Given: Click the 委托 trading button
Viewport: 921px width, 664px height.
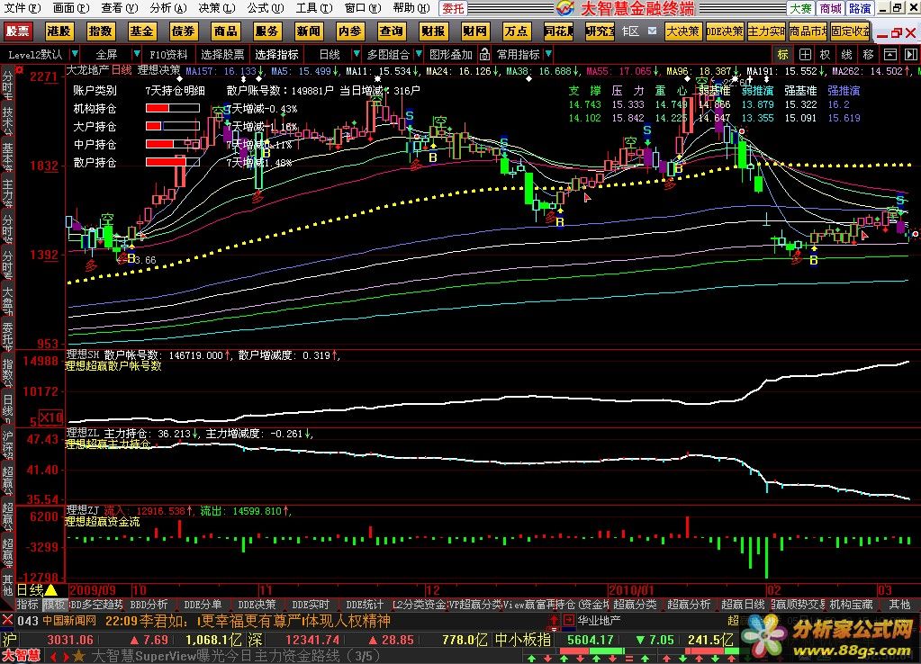Looking at the screenshot, I should [x=453, y=8].
